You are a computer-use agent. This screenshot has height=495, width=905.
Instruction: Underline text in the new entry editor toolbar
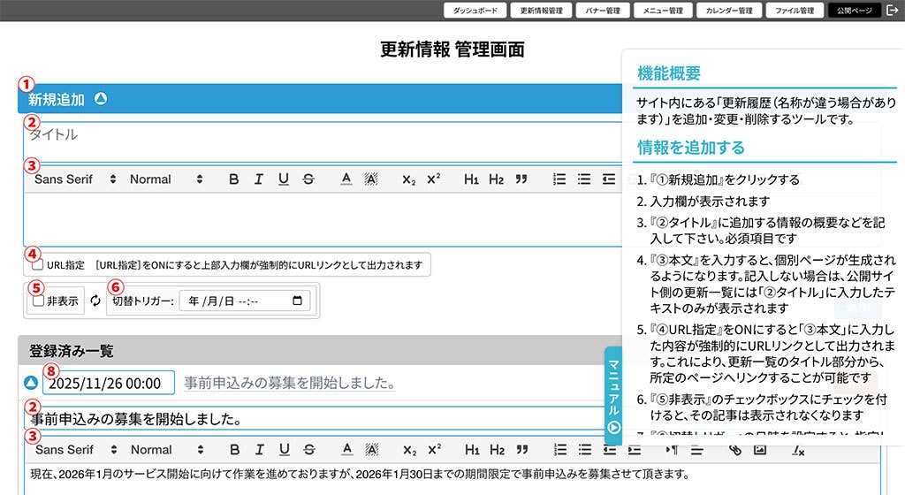pyautogui.click(x=284, y=179)
